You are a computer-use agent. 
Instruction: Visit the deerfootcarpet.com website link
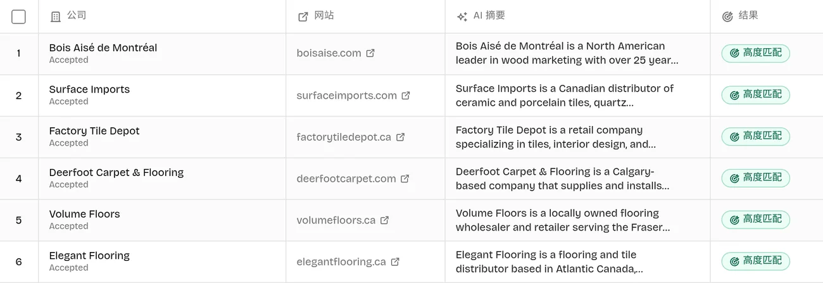[x=346, y=179]
